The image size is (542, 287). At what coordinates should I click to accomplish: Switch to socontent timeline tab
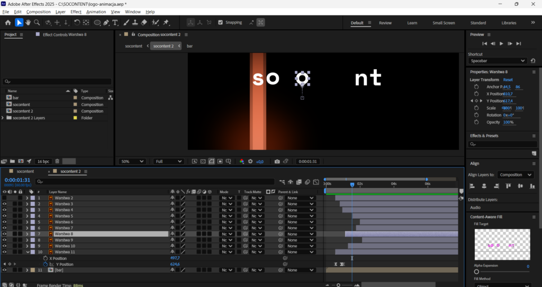pyautogui.click(x=25, y=171)
